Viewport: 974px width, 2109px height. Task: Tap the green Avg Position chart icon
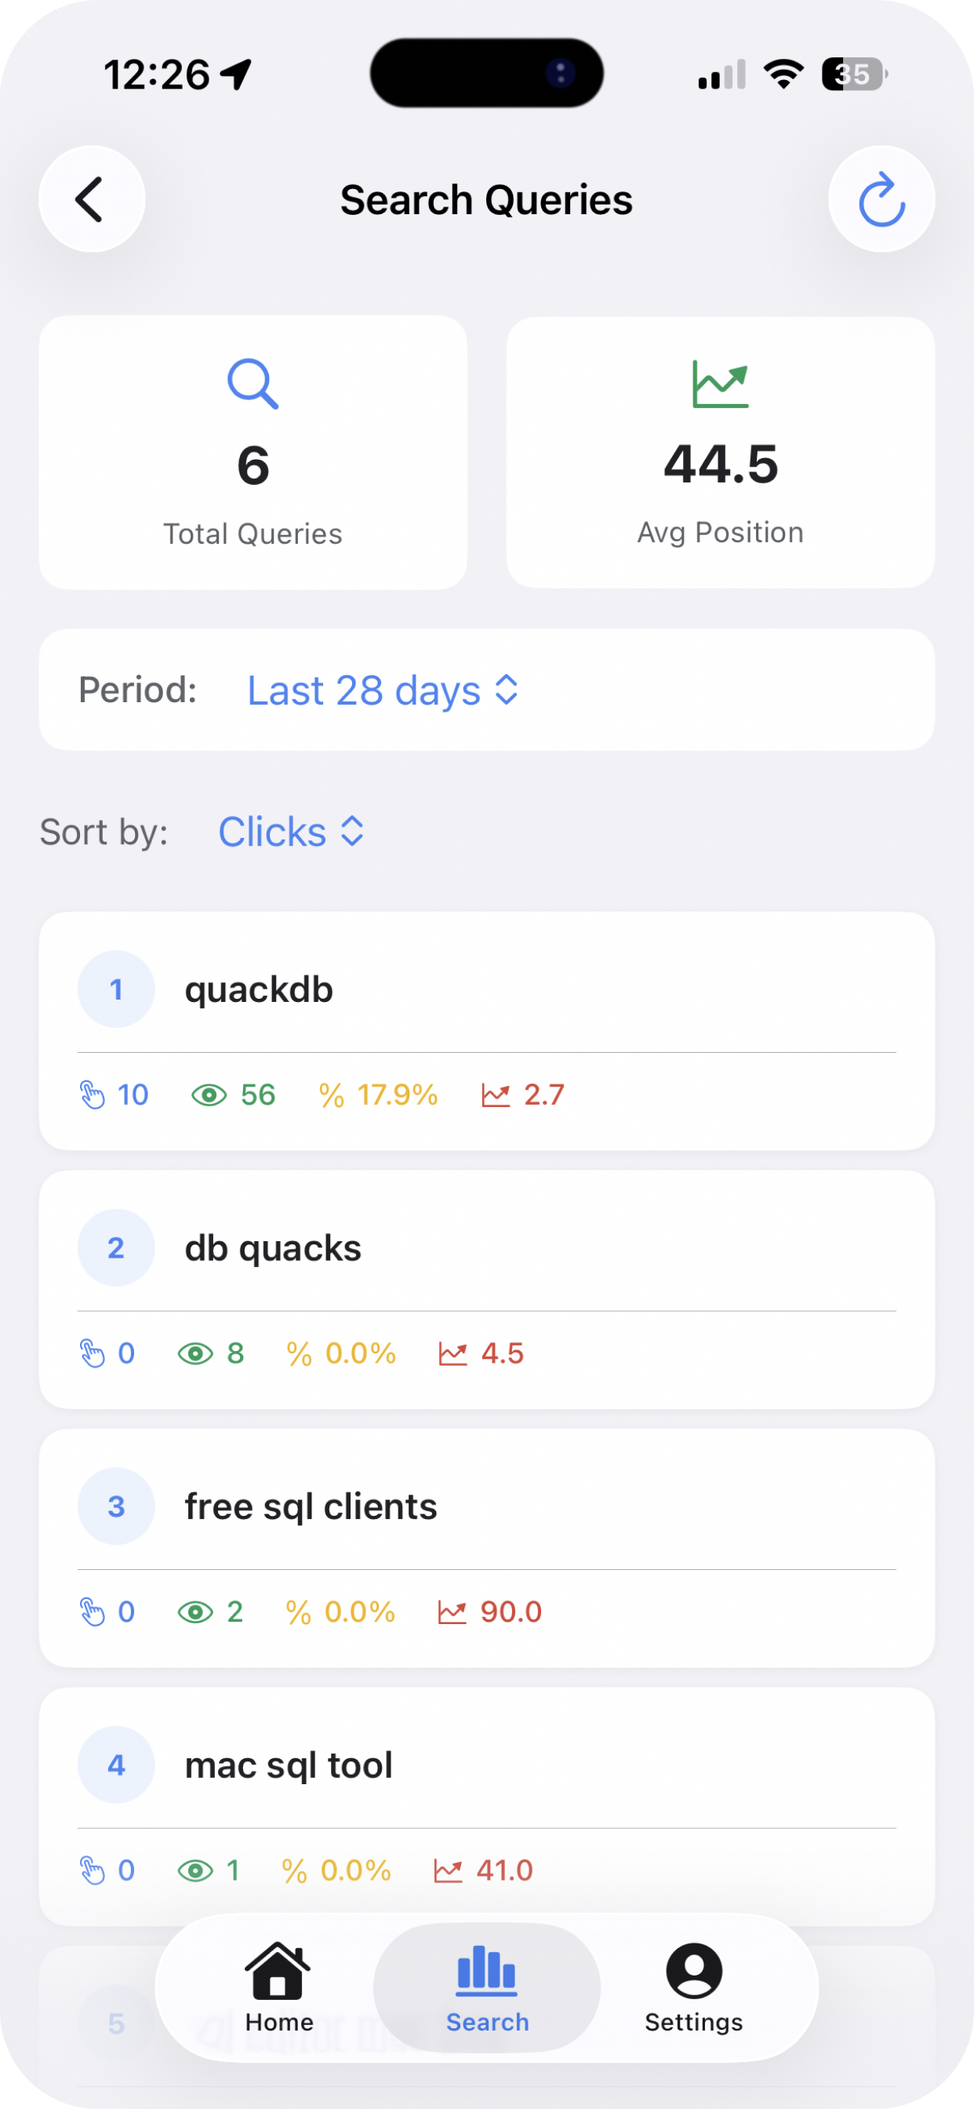720,383
